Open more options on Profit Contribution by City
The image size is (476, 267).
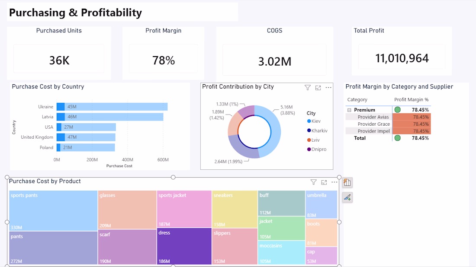coord(328,88)
